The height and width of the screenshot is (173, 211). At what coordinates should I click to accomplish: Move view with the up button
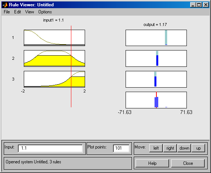pos(198,148)
